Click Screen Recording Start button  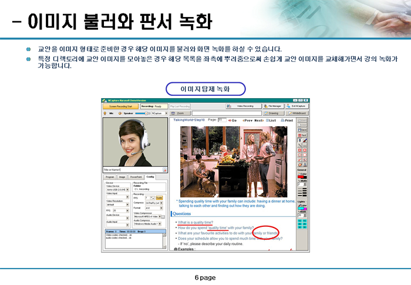pyautogui.click(x=120, y=106)
